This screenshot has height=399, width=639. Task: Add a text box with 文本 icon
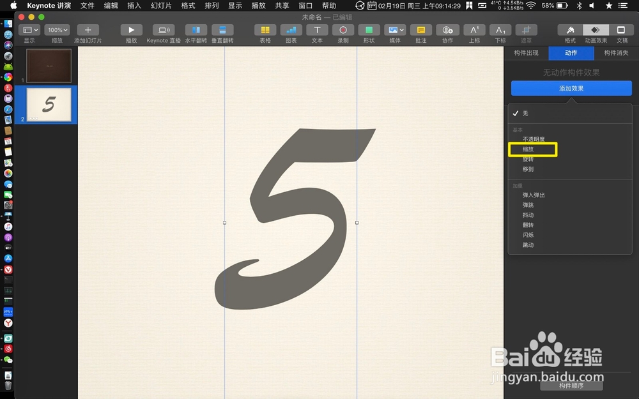click(x=317, y=30)
